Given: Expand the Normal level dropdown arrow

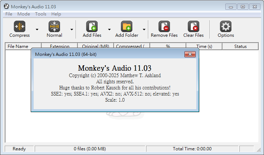Looking at the screenshot, I should click(72, 30).
